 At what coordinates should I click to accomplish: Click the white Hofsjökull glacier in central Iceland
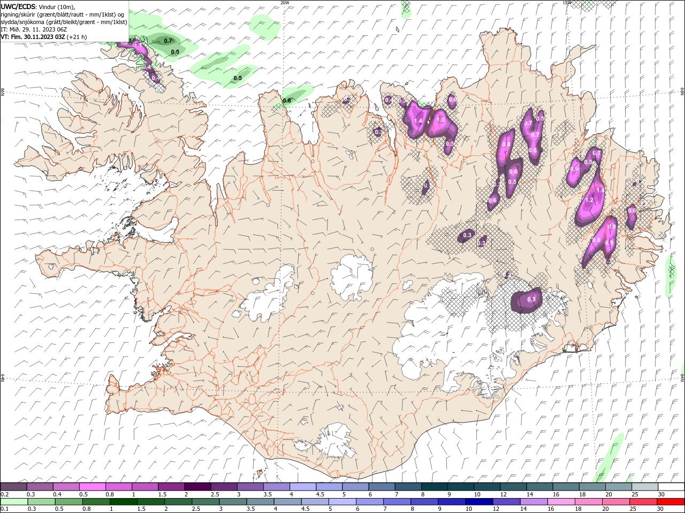[x=352, y=276]
